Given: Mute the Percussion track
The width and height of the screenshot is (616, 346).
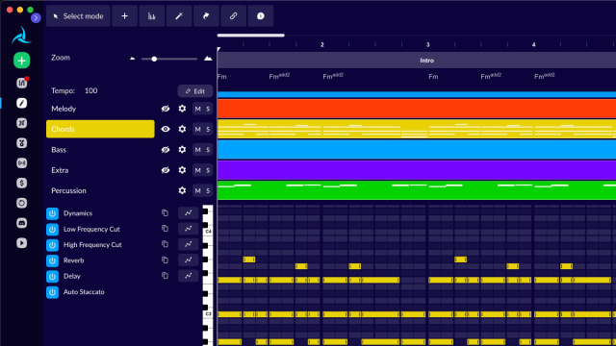Looking at the screenshot, I should coord(197,190).
